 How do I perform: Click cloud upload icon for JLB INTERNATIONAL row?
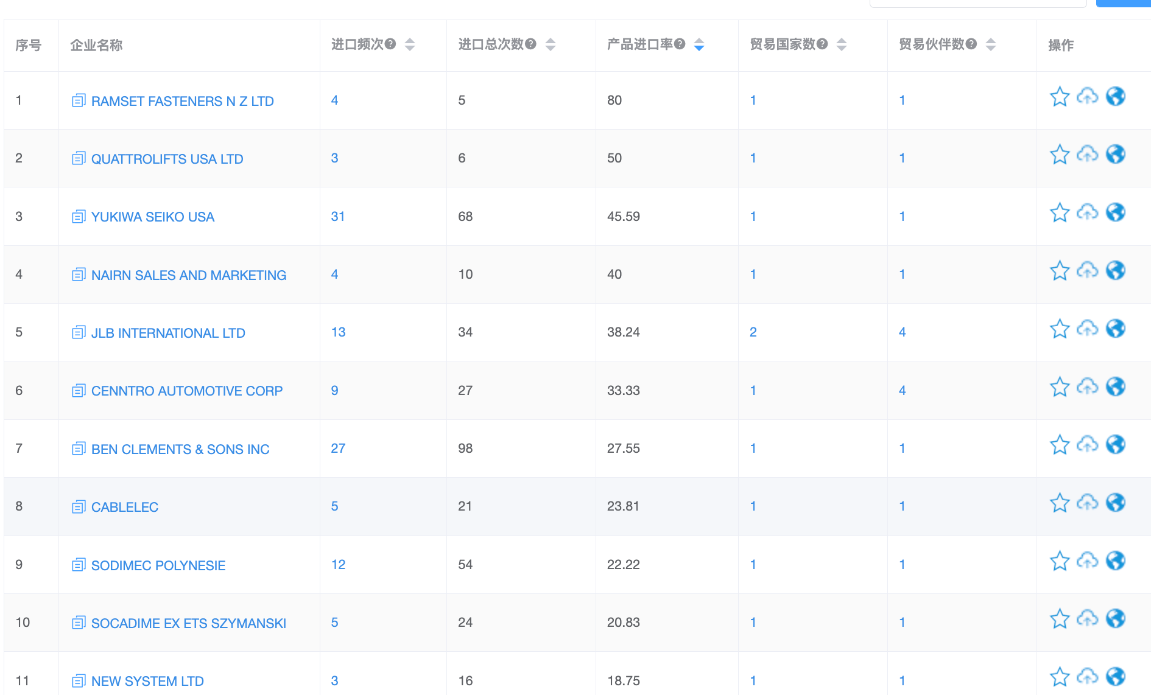pyautogui.click(x=1088, y=329)
